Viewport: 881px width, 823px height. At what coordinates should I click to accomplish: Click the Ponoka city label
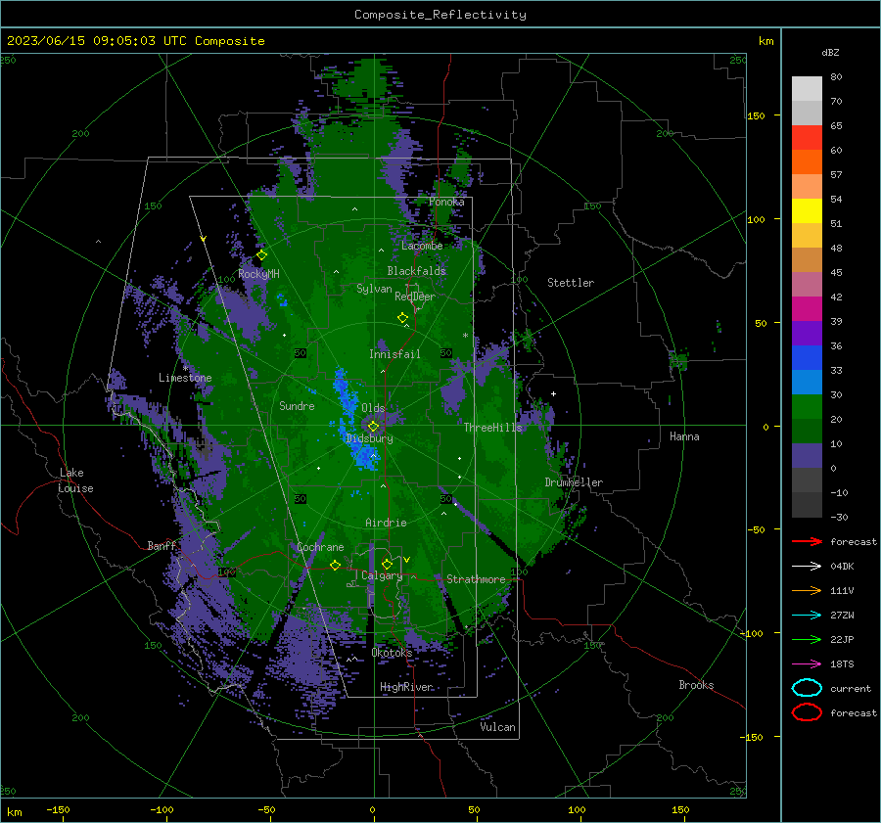[446, 202]
